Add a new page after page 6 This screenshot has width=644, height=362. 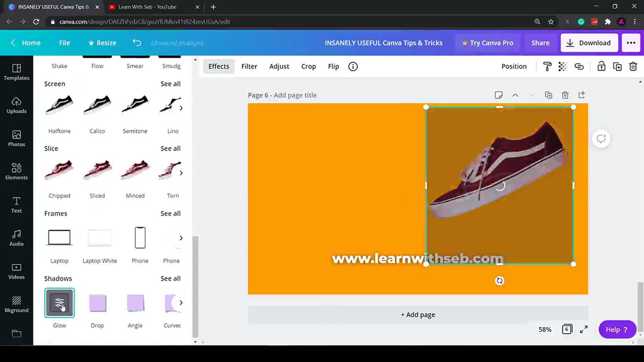(582, 95)
